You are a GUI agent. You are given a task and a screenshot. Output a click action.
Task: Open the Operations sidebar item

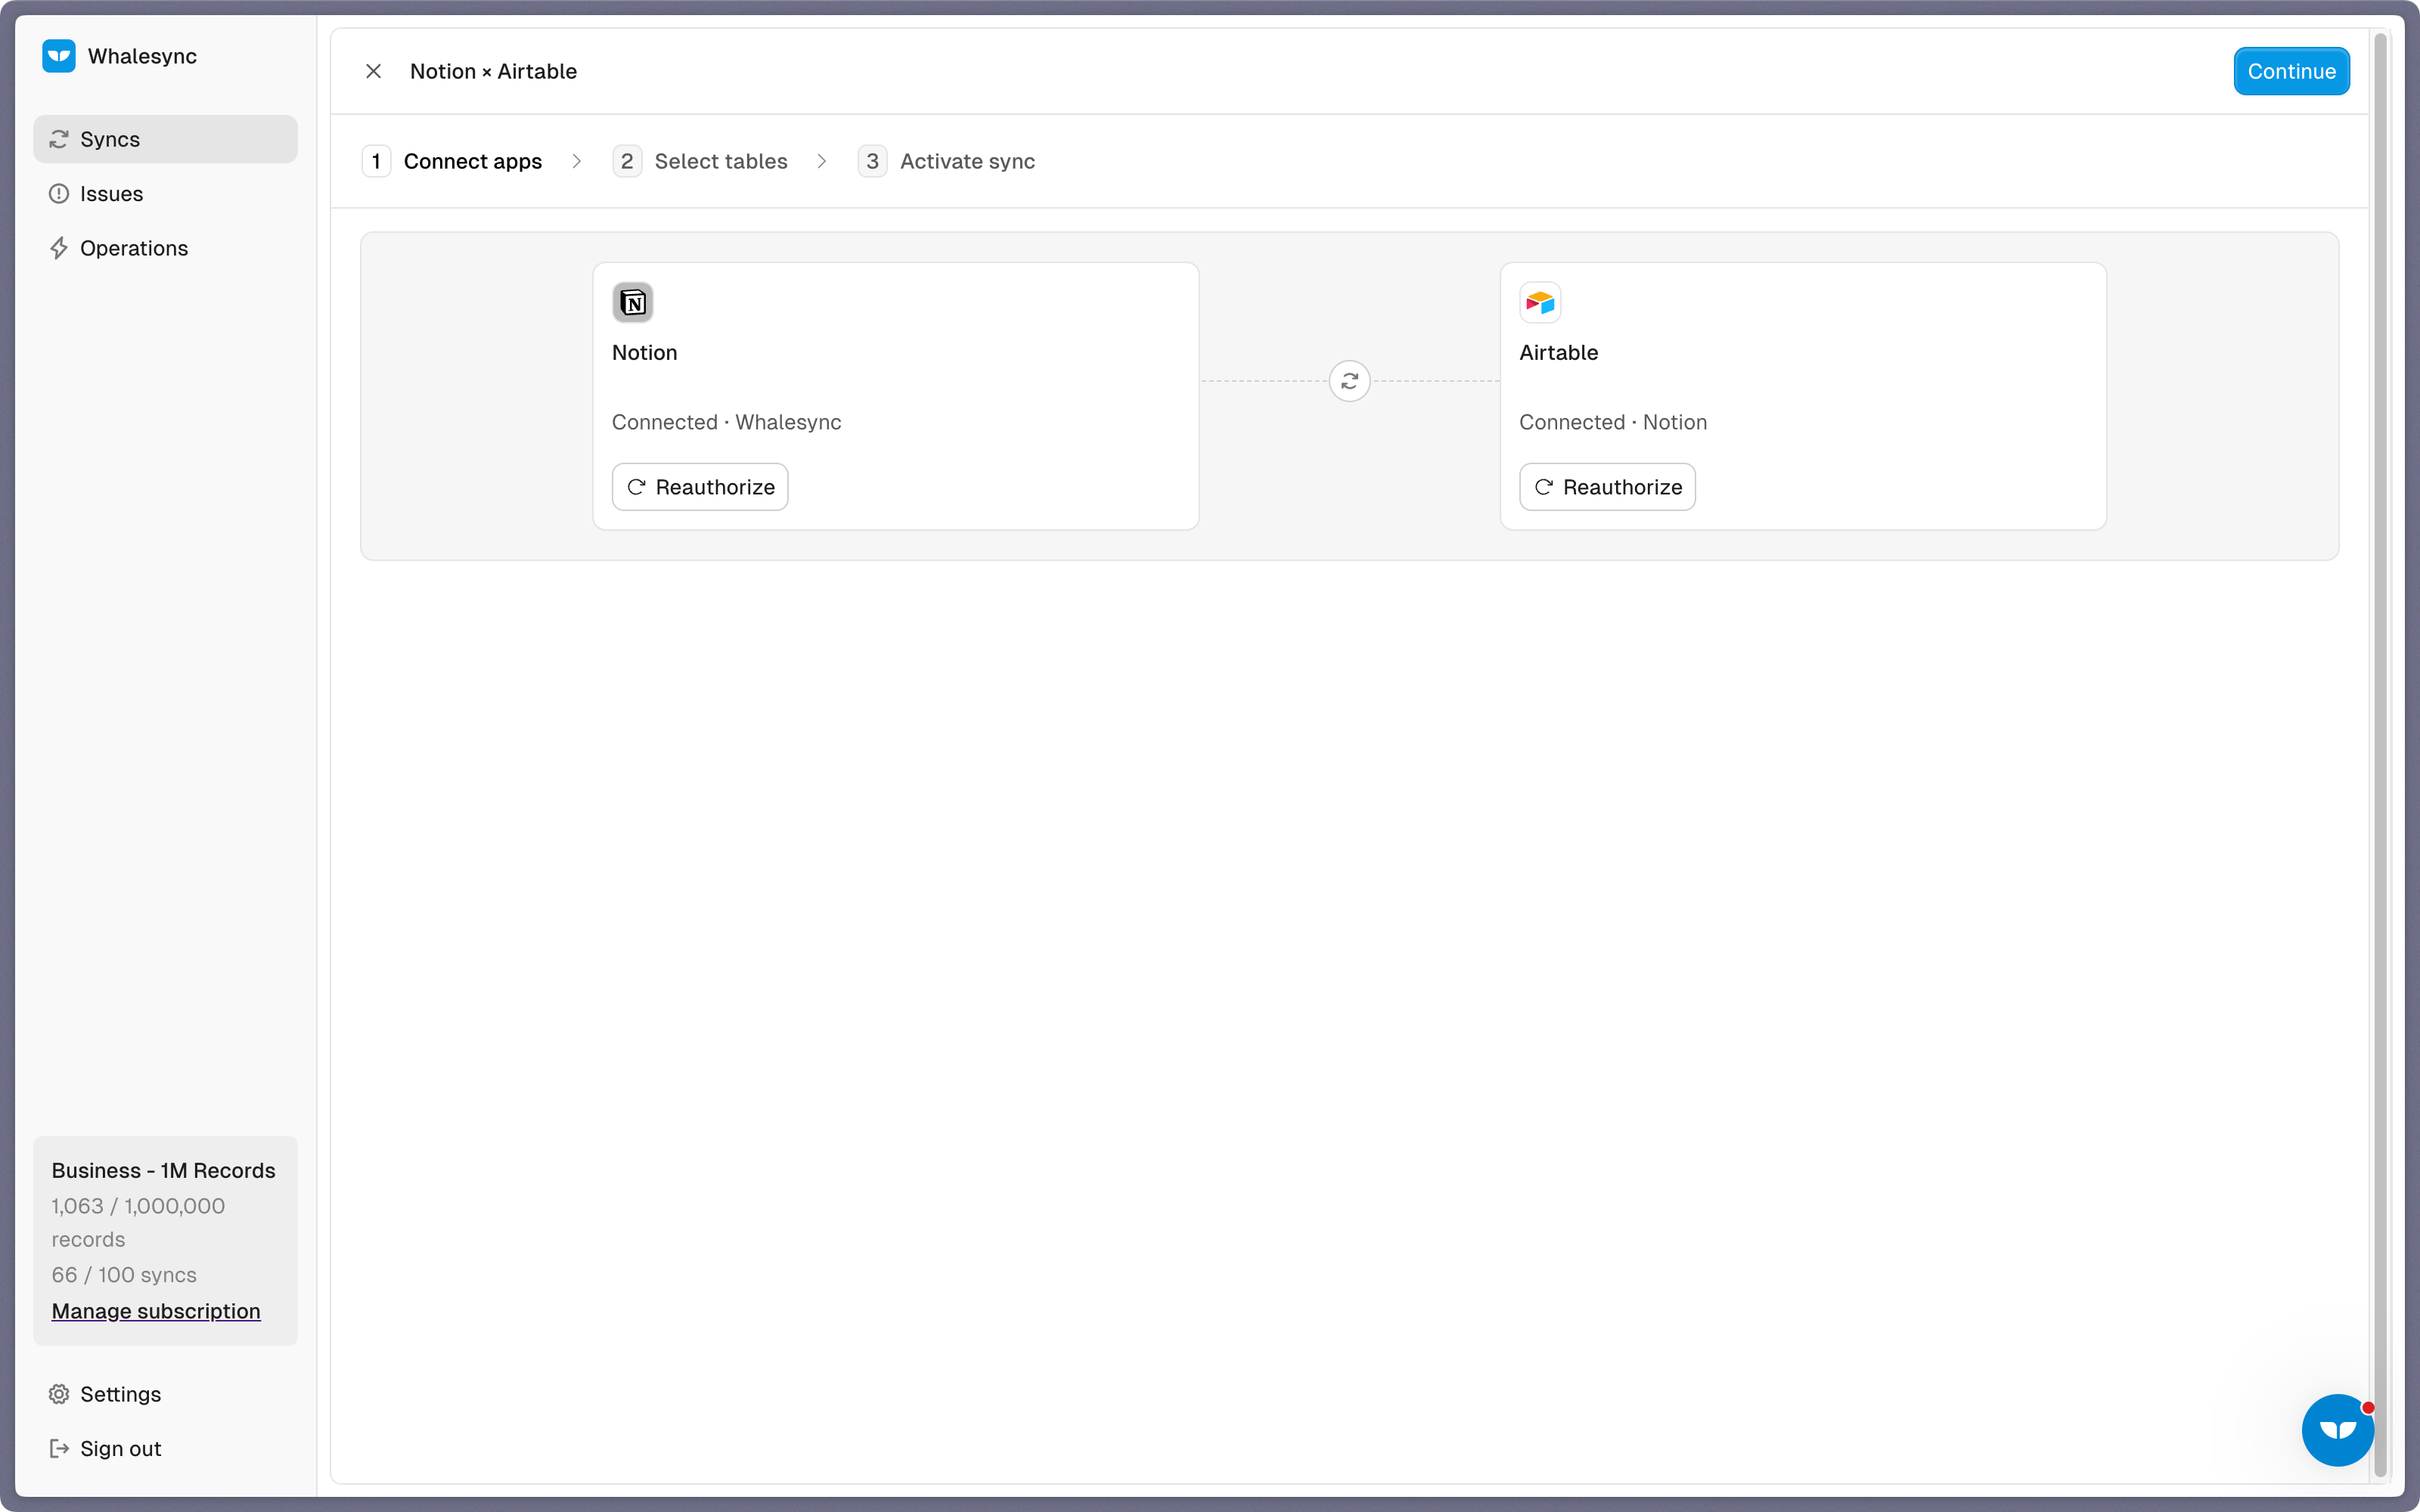165,248
